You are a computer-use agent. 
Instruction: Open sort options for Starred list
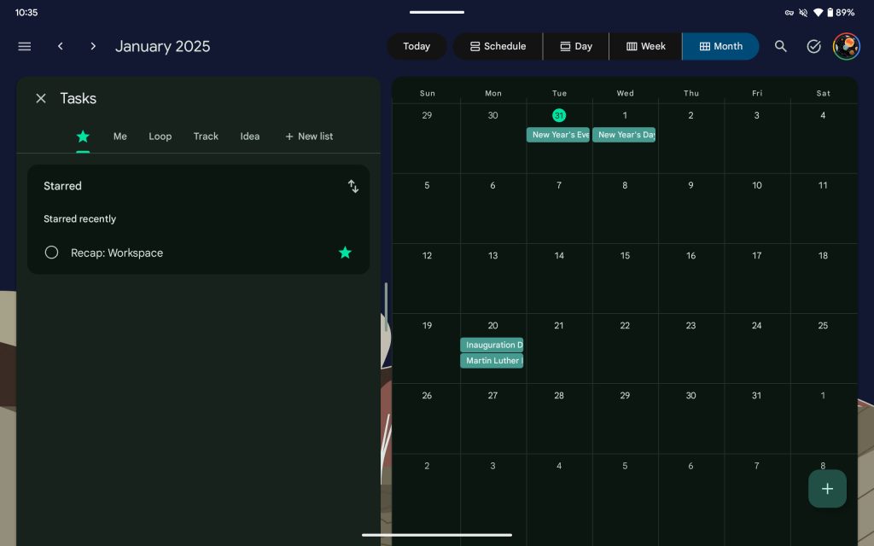[353, 186]
